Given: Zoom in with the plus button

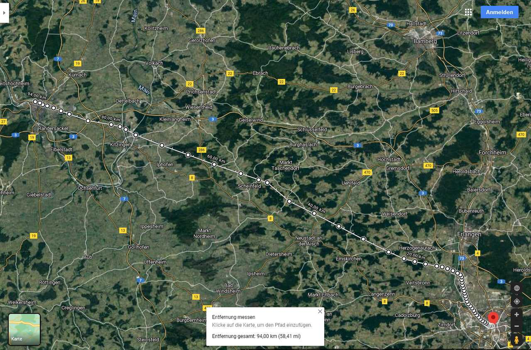Looking at the screenshot, I should [x=516, y=315].
